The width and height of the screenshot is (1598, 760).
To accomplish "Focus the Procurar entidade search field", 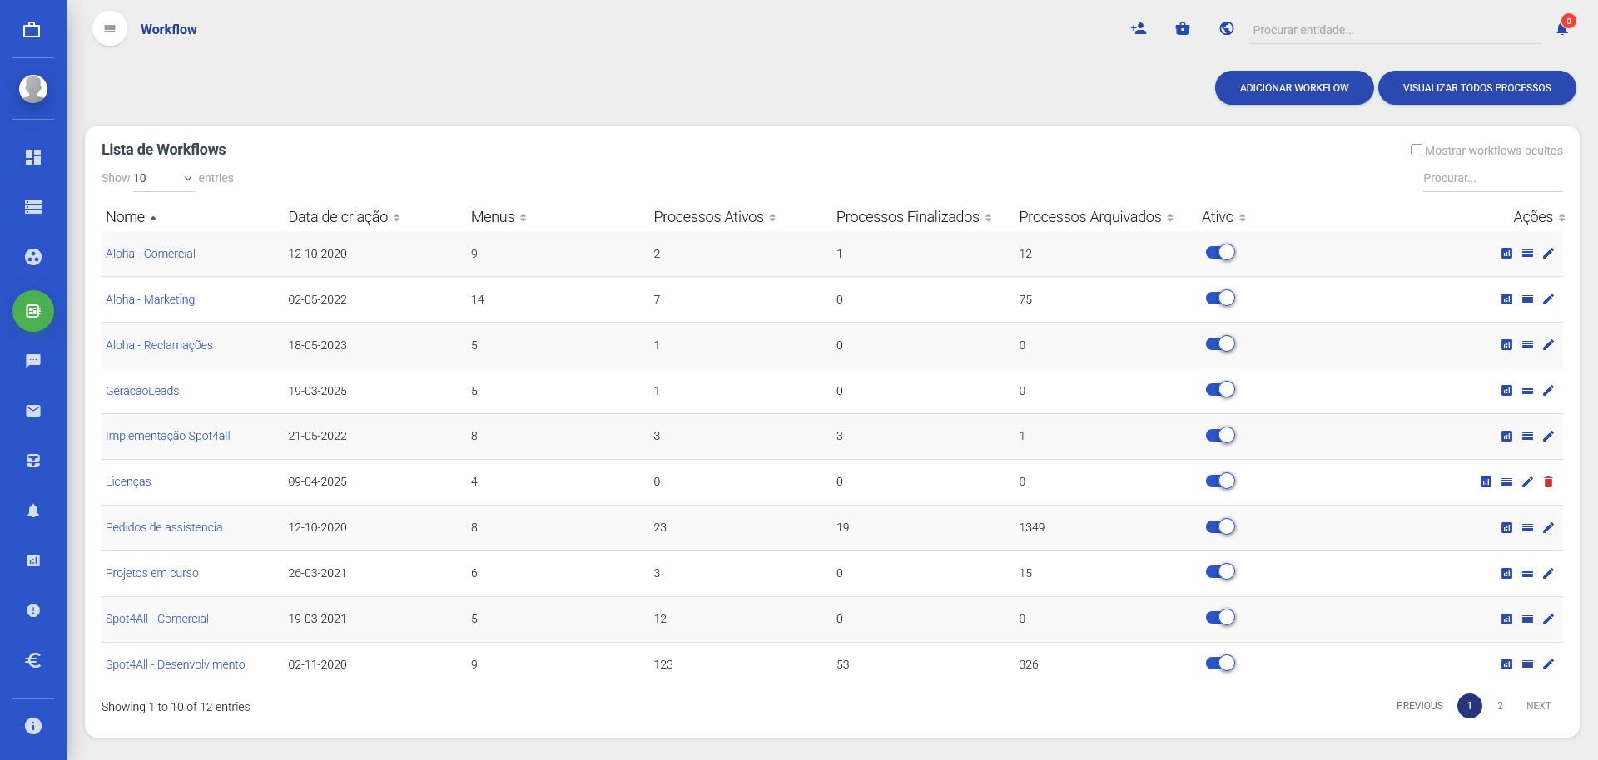I will pos(1394,30).
